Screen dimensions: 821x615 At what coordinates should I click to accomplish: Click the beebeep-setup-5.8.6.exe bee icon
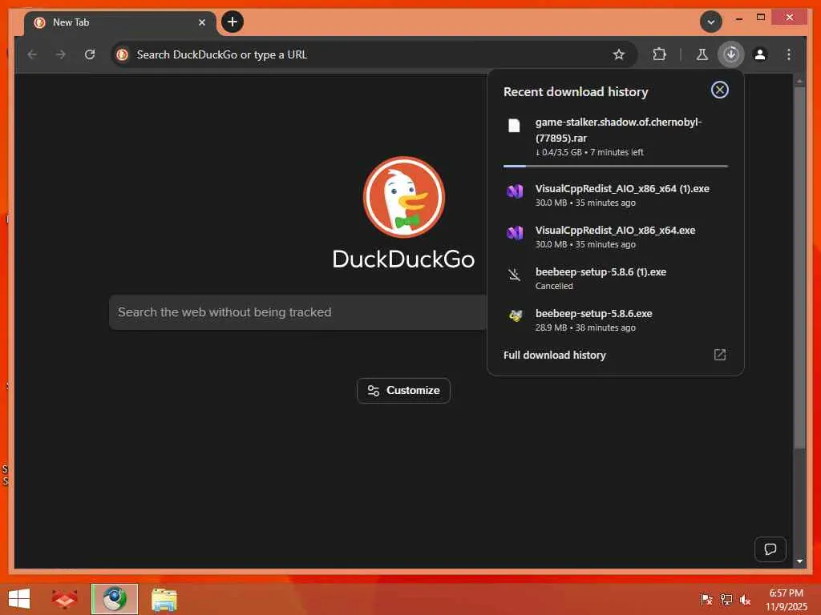tap(516, 316)
